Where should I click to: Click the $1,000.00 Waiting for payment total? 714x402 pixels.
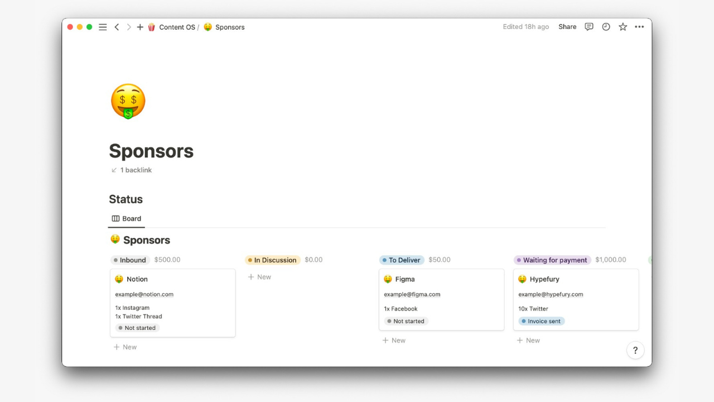[x=611, y=260]
